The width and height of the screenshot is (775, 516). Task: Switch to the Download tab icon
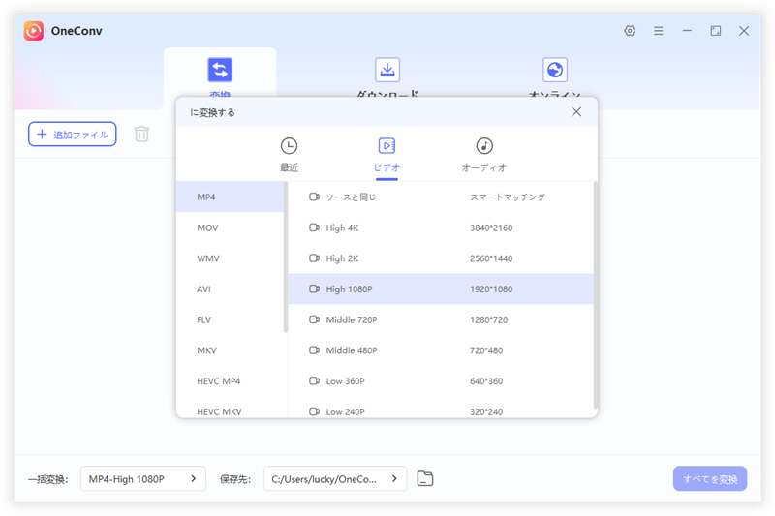387,70
